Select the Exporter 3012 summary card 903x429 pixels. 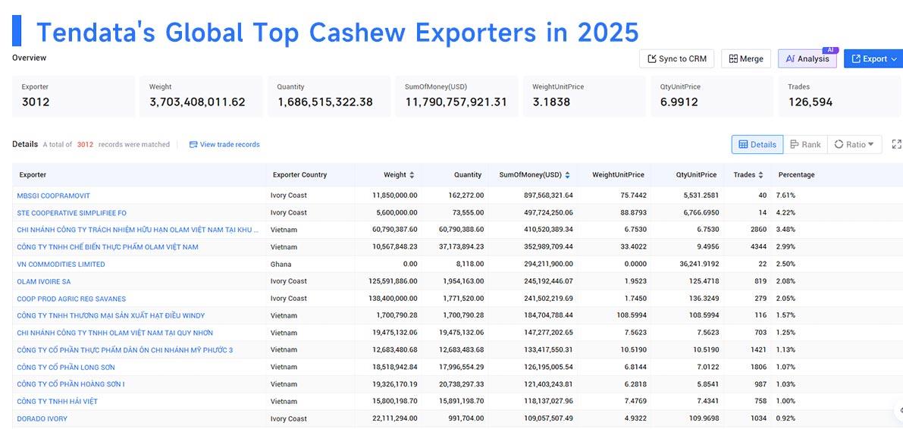click(x=74, y=96)
